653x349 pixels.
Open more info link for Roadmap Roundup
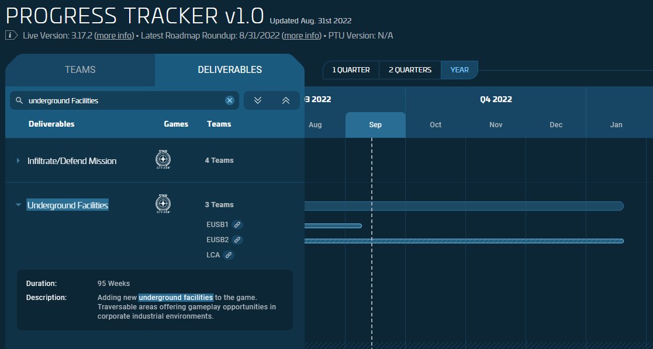[x=302, y=36]
